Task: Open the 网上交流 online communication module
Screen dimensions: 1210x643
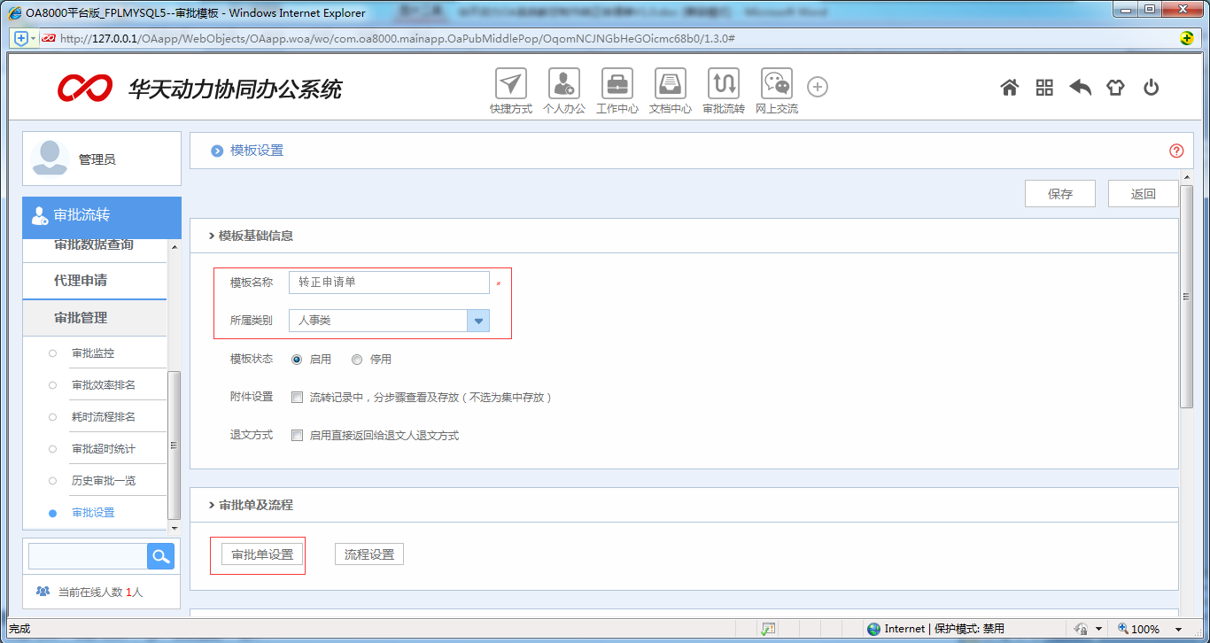Action: click(776, 86)
